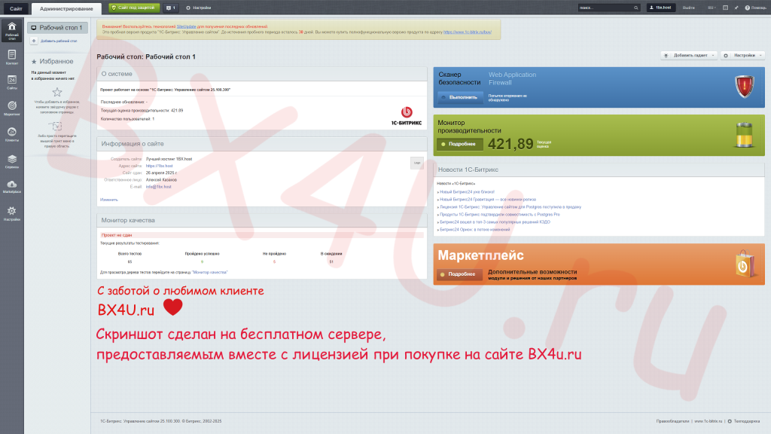Select the Рабочий стол 1 item
The image size is (771, 434).
(57, 28)
